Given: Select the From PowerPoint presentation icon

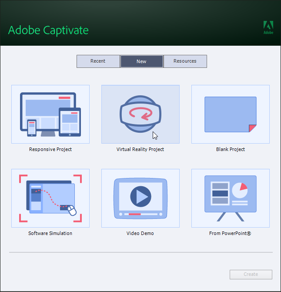Looking at the screenshot, I should tap(230, 198).
